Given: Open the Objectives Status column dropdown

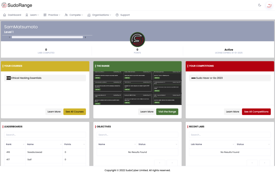Looking at the screenshot, I should (x=176, y=144).
